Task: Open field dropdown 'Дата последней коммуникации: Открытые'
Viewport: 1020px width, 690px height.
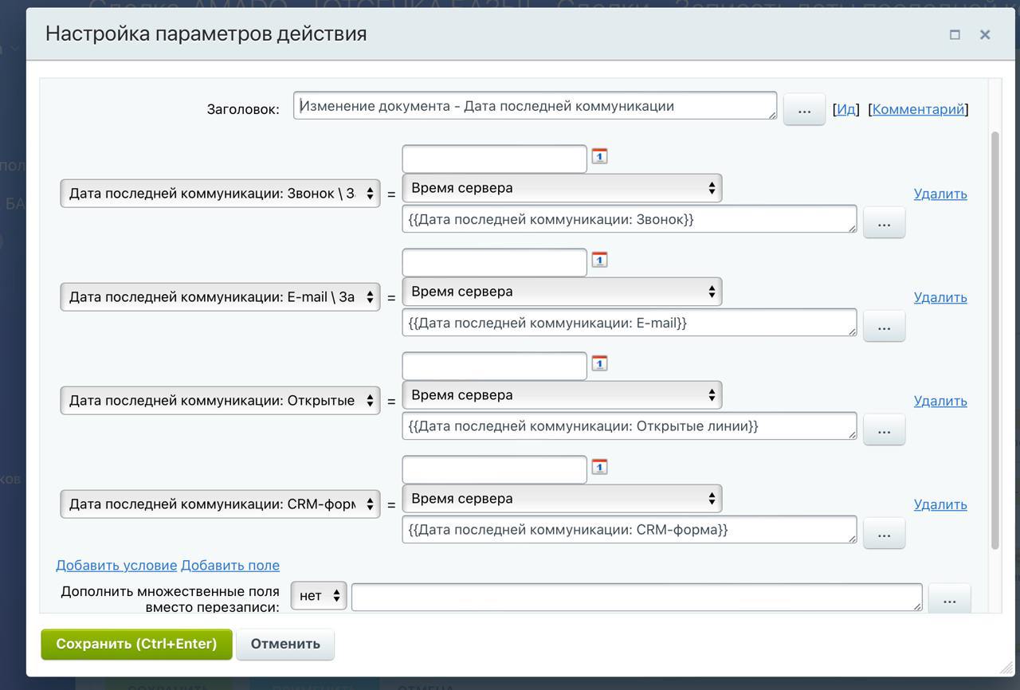Action: pos(220,401)
